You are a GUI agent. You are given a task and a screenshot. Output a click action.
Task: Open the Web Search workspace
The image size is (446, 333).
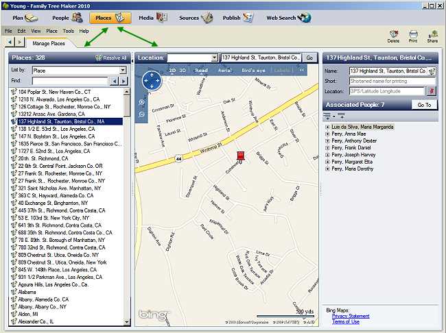(x=288, y=18)
